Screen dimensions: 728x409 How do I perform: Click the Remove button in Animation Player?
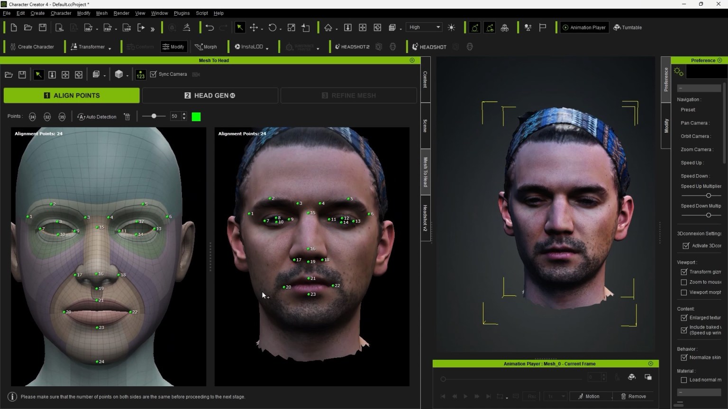point(633,396)
